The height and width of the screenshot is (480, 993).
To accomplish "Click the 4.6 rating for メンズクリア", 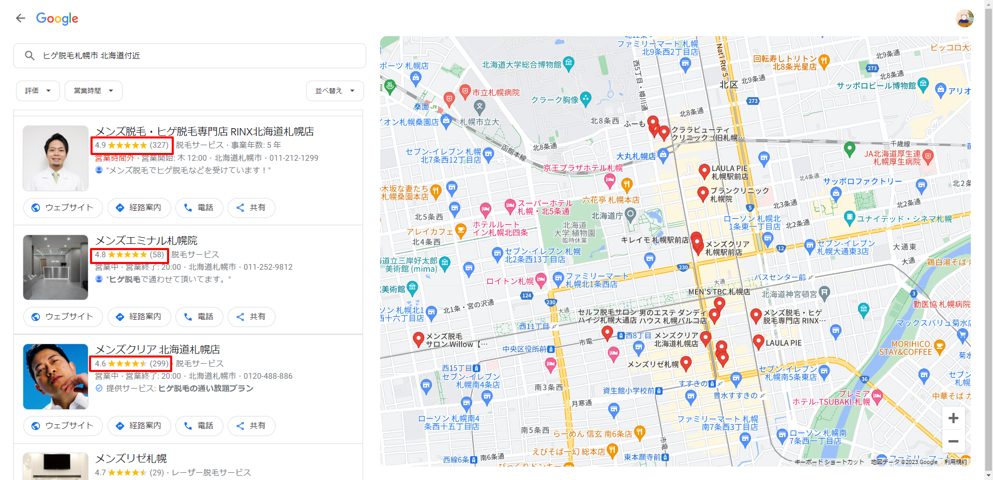I will pos(131,364).
